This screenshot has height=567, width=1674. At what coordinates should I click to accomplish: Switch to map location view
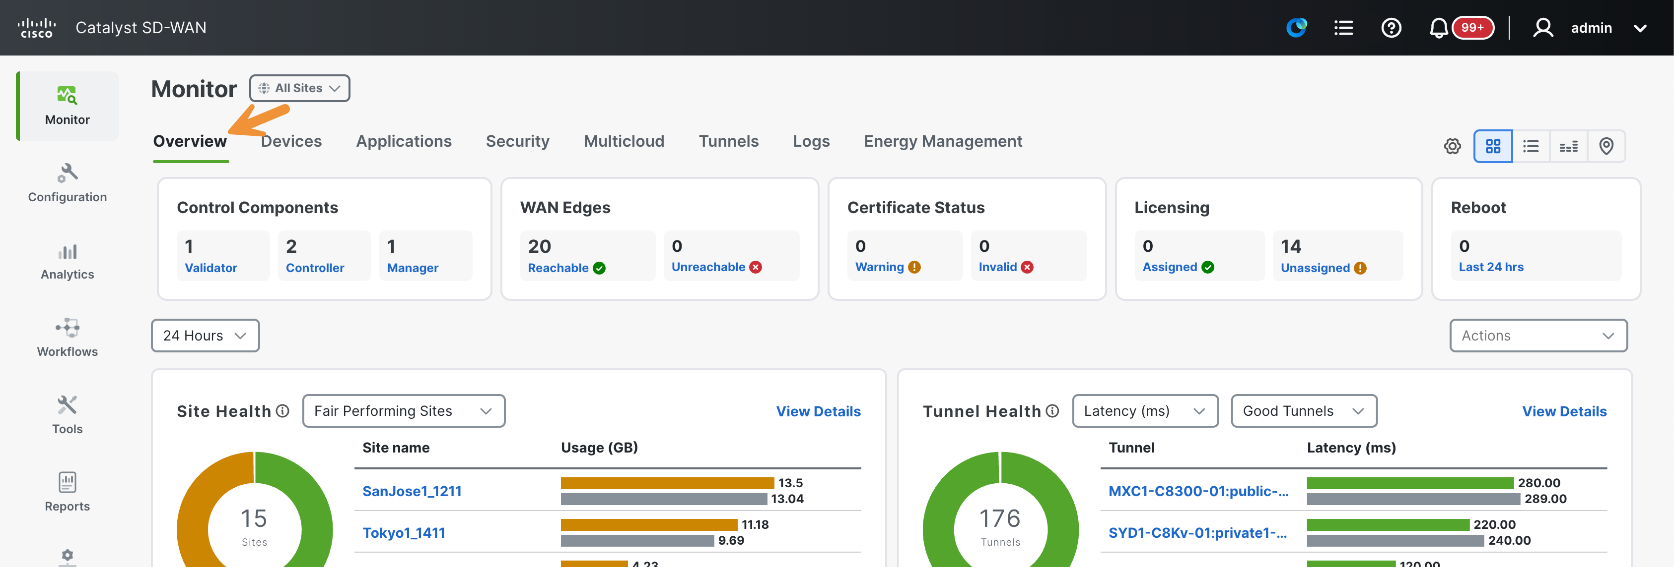pos(1606,146)
